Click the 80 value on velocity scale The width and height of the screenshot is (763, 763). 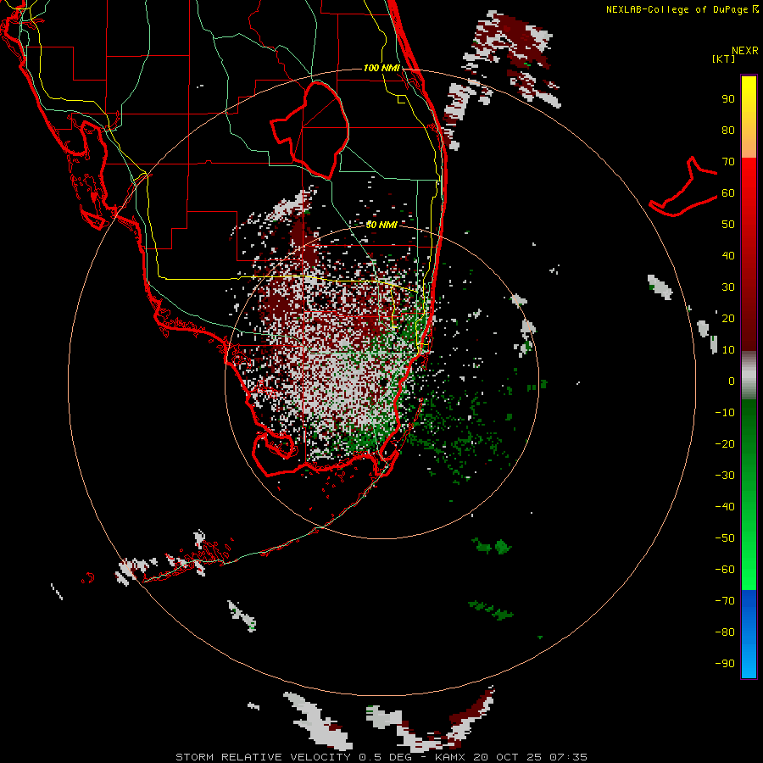tap(728, 131)
